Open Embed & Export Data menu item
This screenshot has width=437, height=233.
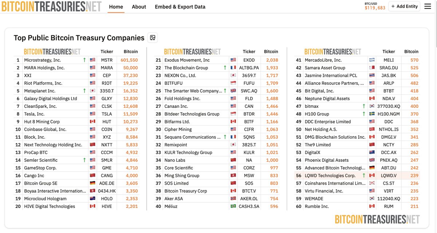[180, 7]
